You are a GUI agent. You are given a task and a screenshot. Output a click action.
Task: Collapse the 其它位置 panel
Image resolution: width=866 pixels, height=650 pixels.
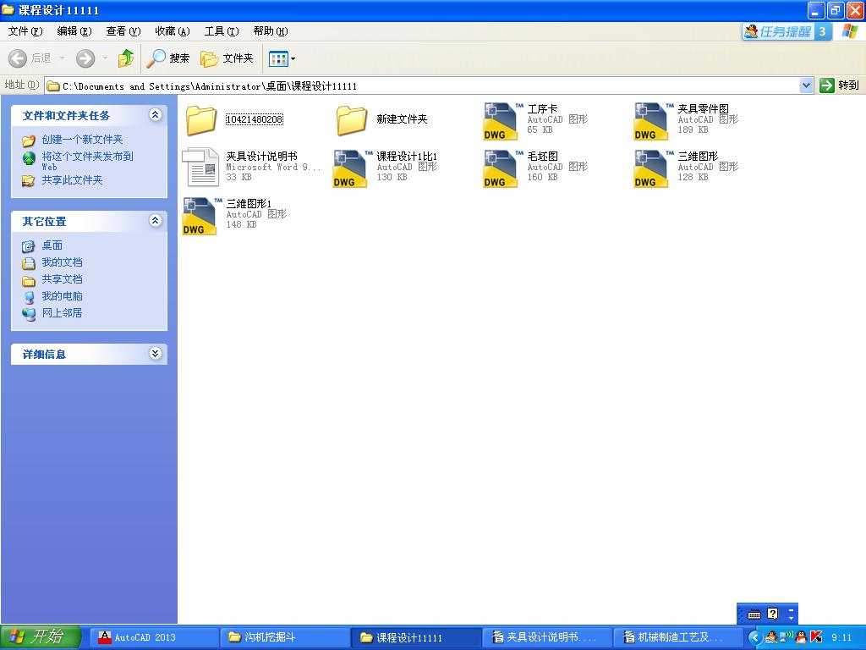tap(156, 221)
